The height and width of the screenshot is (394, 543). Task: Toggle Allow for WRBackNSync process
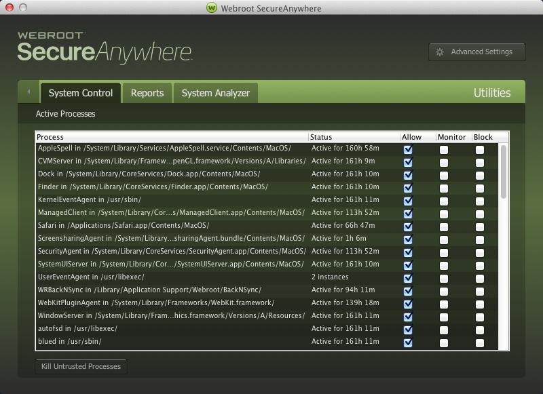pos(408,291)
